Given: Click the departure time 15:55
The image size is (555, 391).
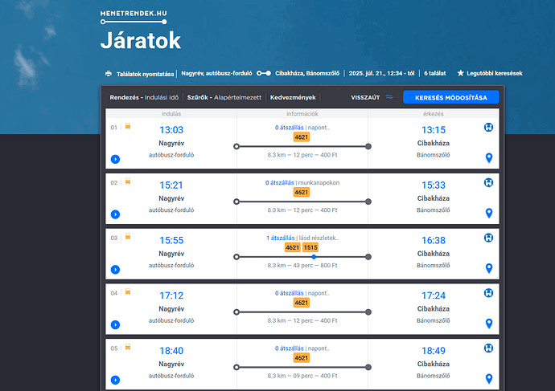Looking at the screenshot, I should click(x=171, y=240).
